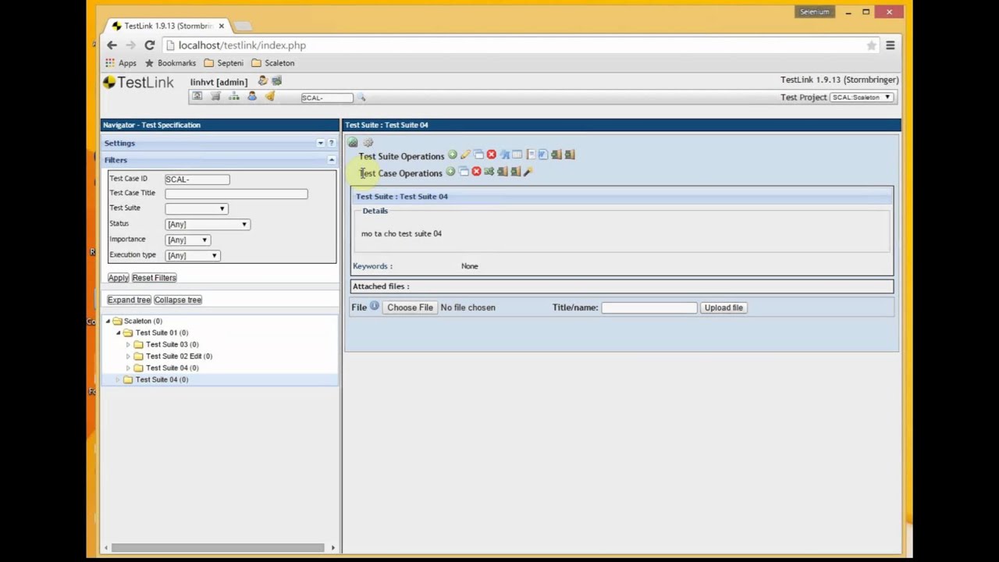Collapse the Filters panel arrow
Viewport: 999px width, 562px height.
tap(332, 159)
